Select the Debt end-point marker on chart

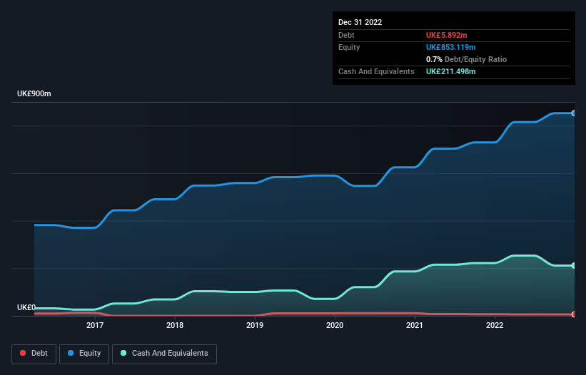pyautogui.click(x=574, y=314)
